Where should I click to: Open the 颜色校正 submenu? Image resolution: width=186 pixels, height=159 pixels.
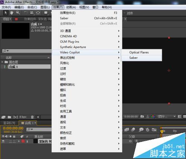87,133
